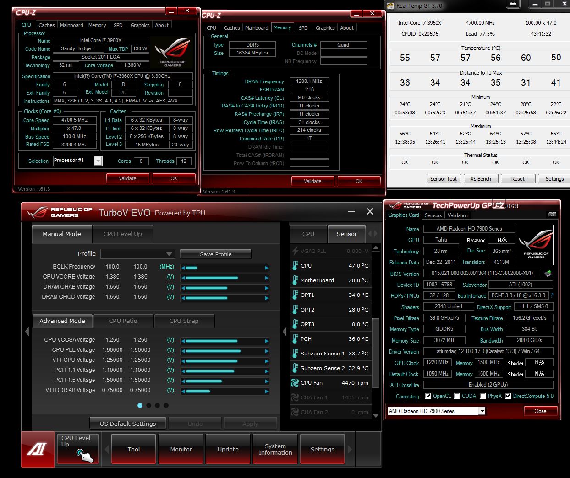Screen dimensions: 570x478
Task: Click CPU VCORE Voltage decrease arrow
Action: [183, 278]
